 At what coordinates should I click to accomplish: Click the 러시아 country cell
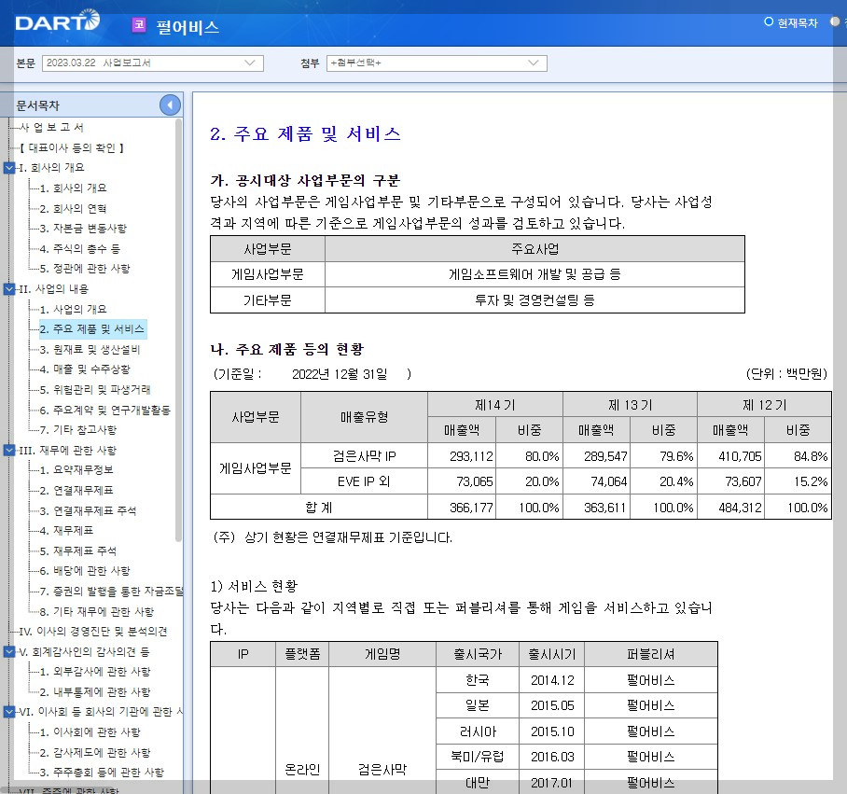(x=478, y=731)
